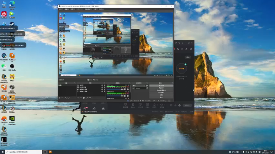Set first mixer track volume slider
Image resolution: width=275 pixels, height=154 pixels.
pyautogui.click(x=115, y=89)
